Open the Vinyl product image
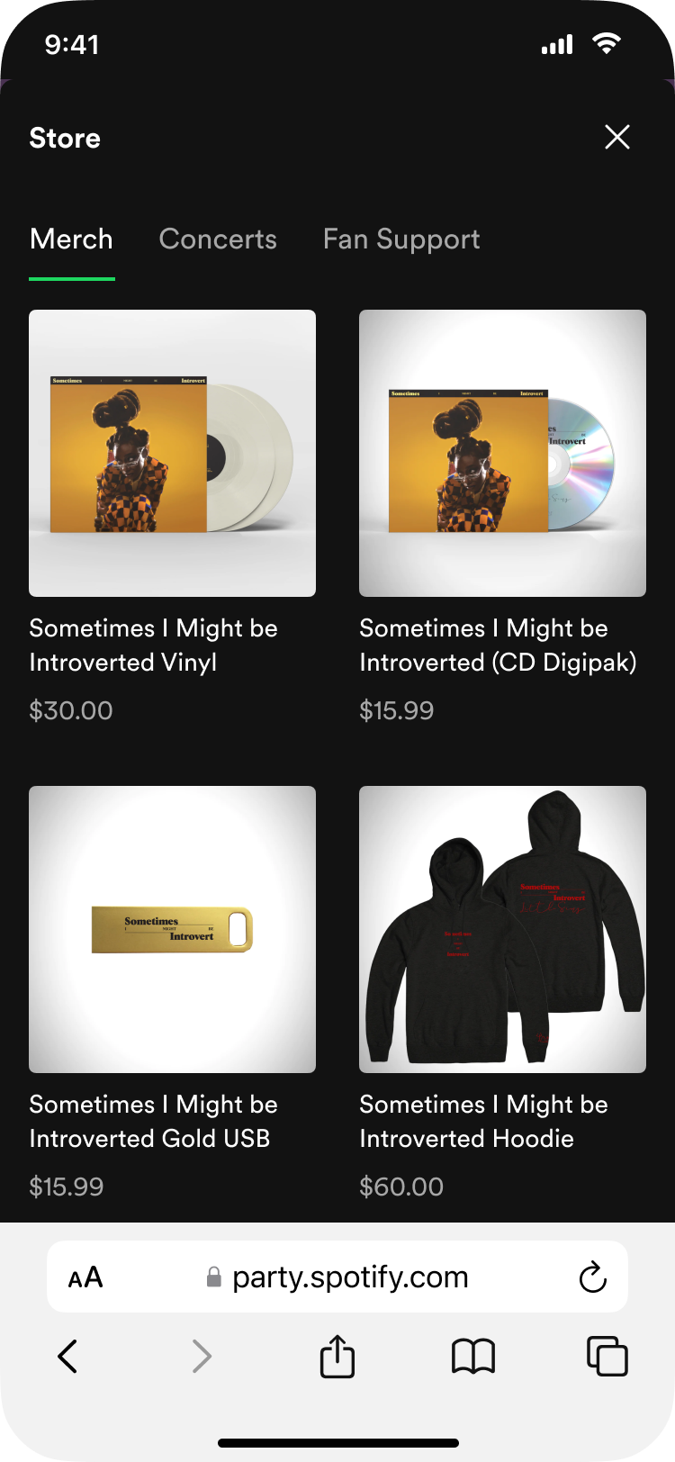Screen dimensions: 675x1462 click(172, 453)
